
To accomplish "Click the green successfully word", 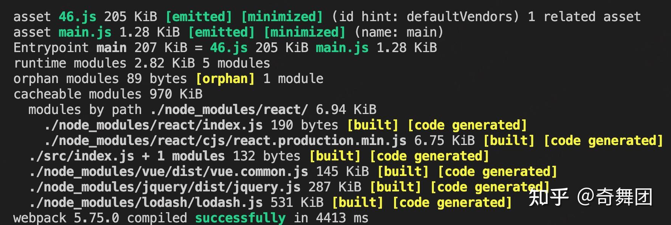I will coord(240,218).
